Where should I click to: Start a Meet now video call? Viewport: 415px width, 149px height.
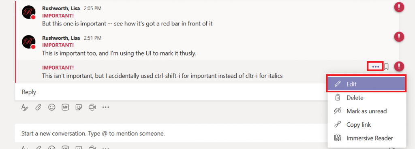(x=92, y=107)
